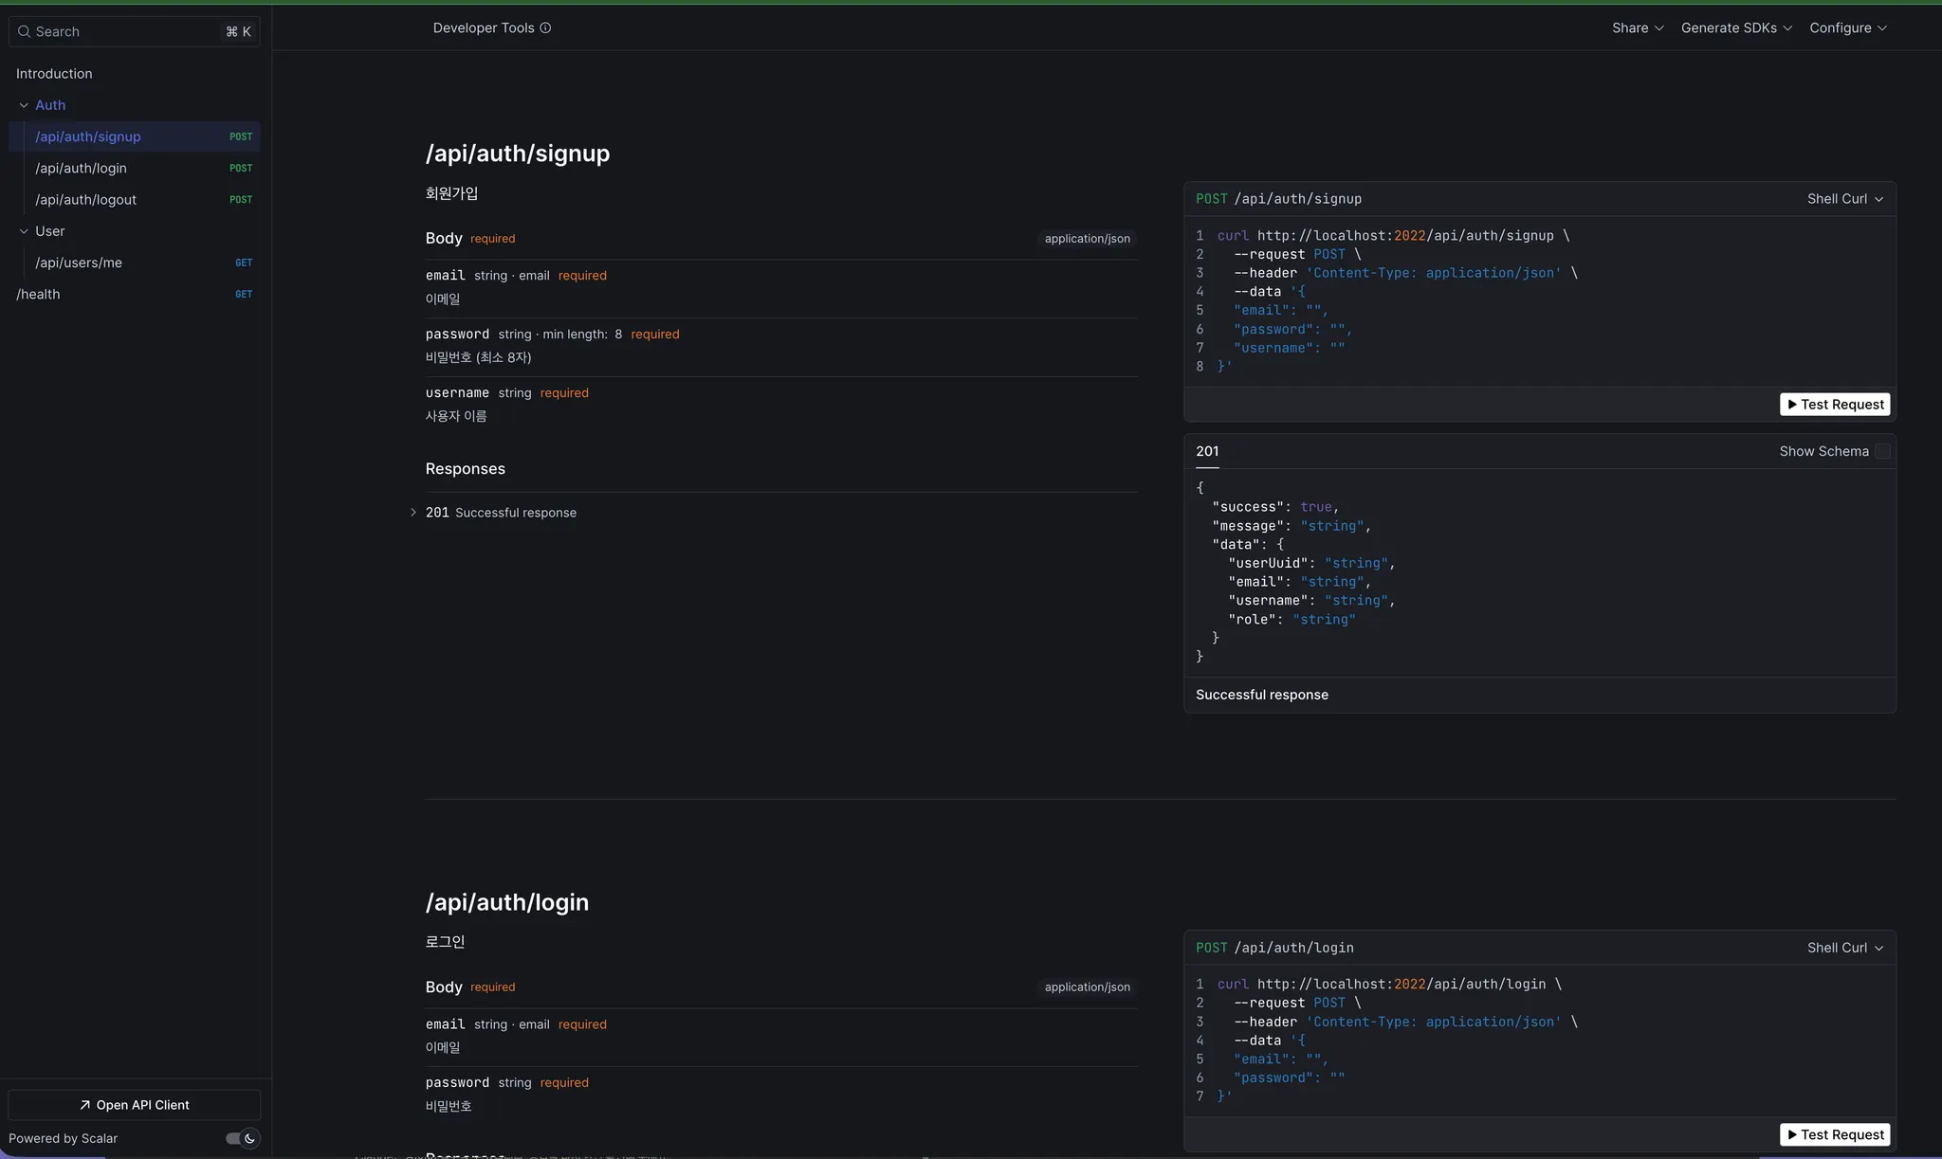
Task: Open the Configure menu
Action: point(1847,28)
